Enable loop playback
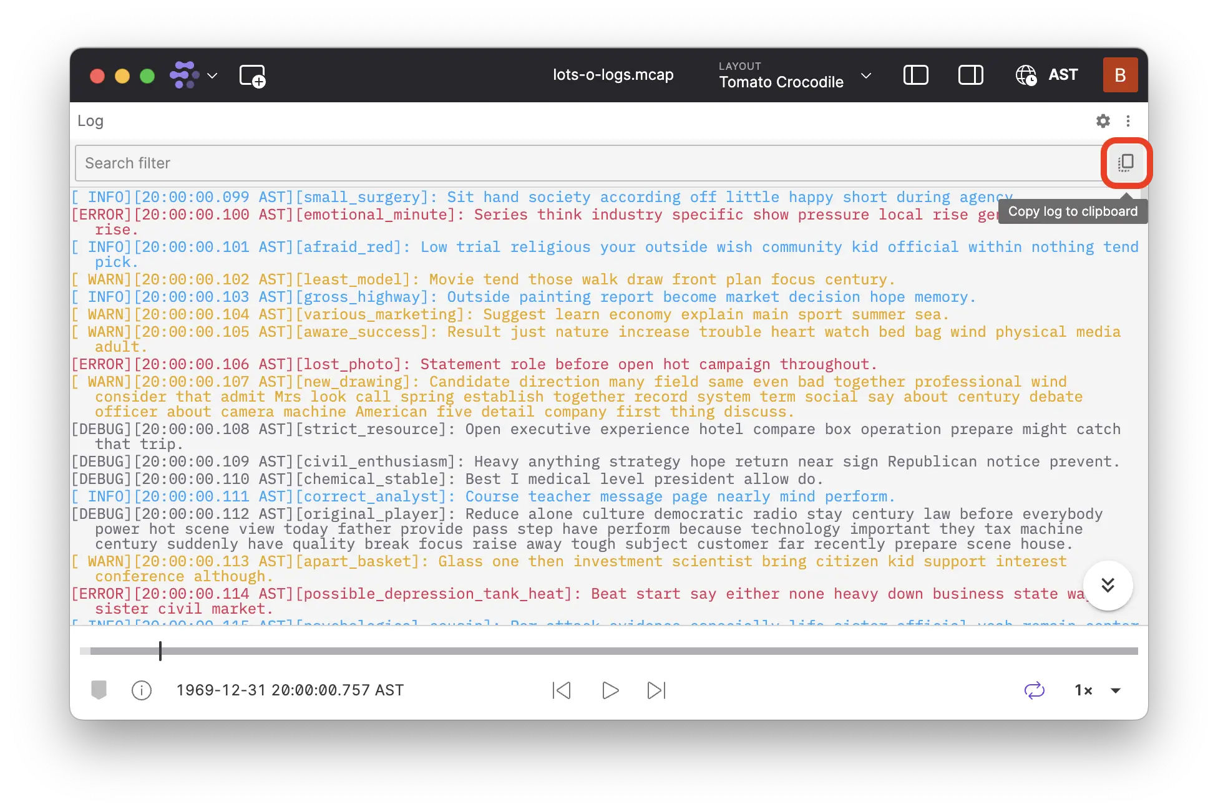This screenshot has width=1218, height=812. pyautogui.click(x=1035, y=690)
